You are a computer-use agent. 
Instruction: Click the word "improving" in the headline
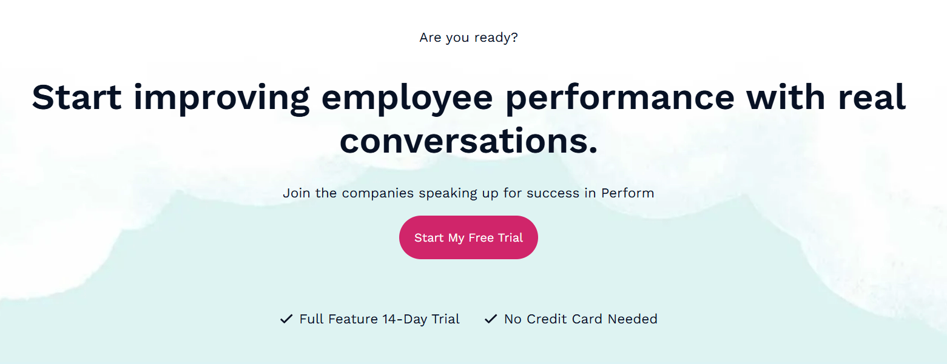[222, 97]
